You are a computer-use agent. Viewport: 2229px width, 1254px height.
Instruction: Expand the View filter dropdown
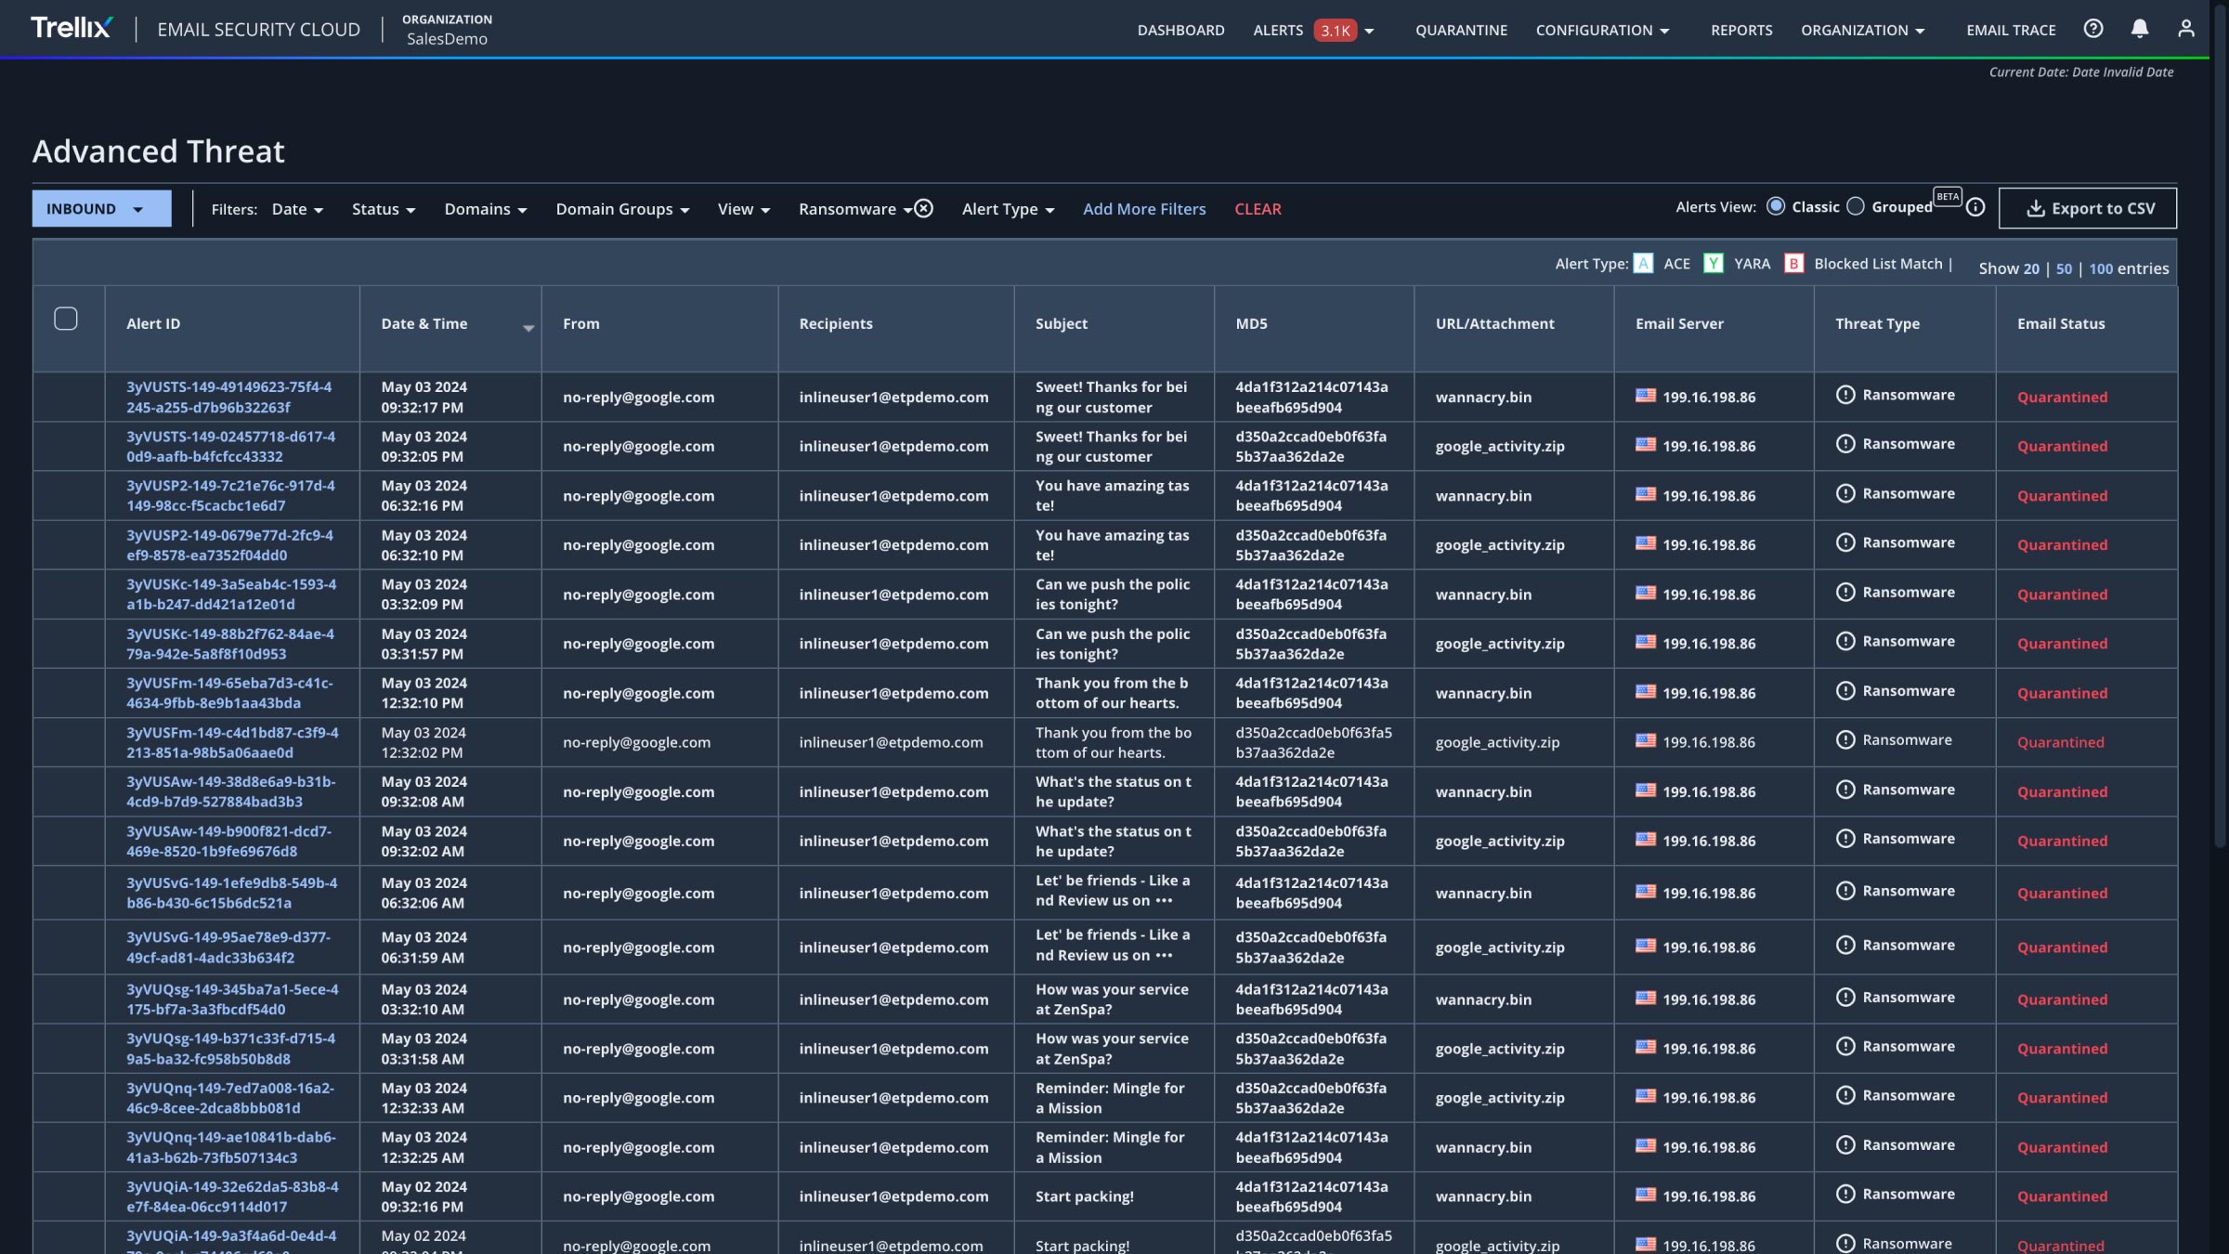tap(744, 209)
